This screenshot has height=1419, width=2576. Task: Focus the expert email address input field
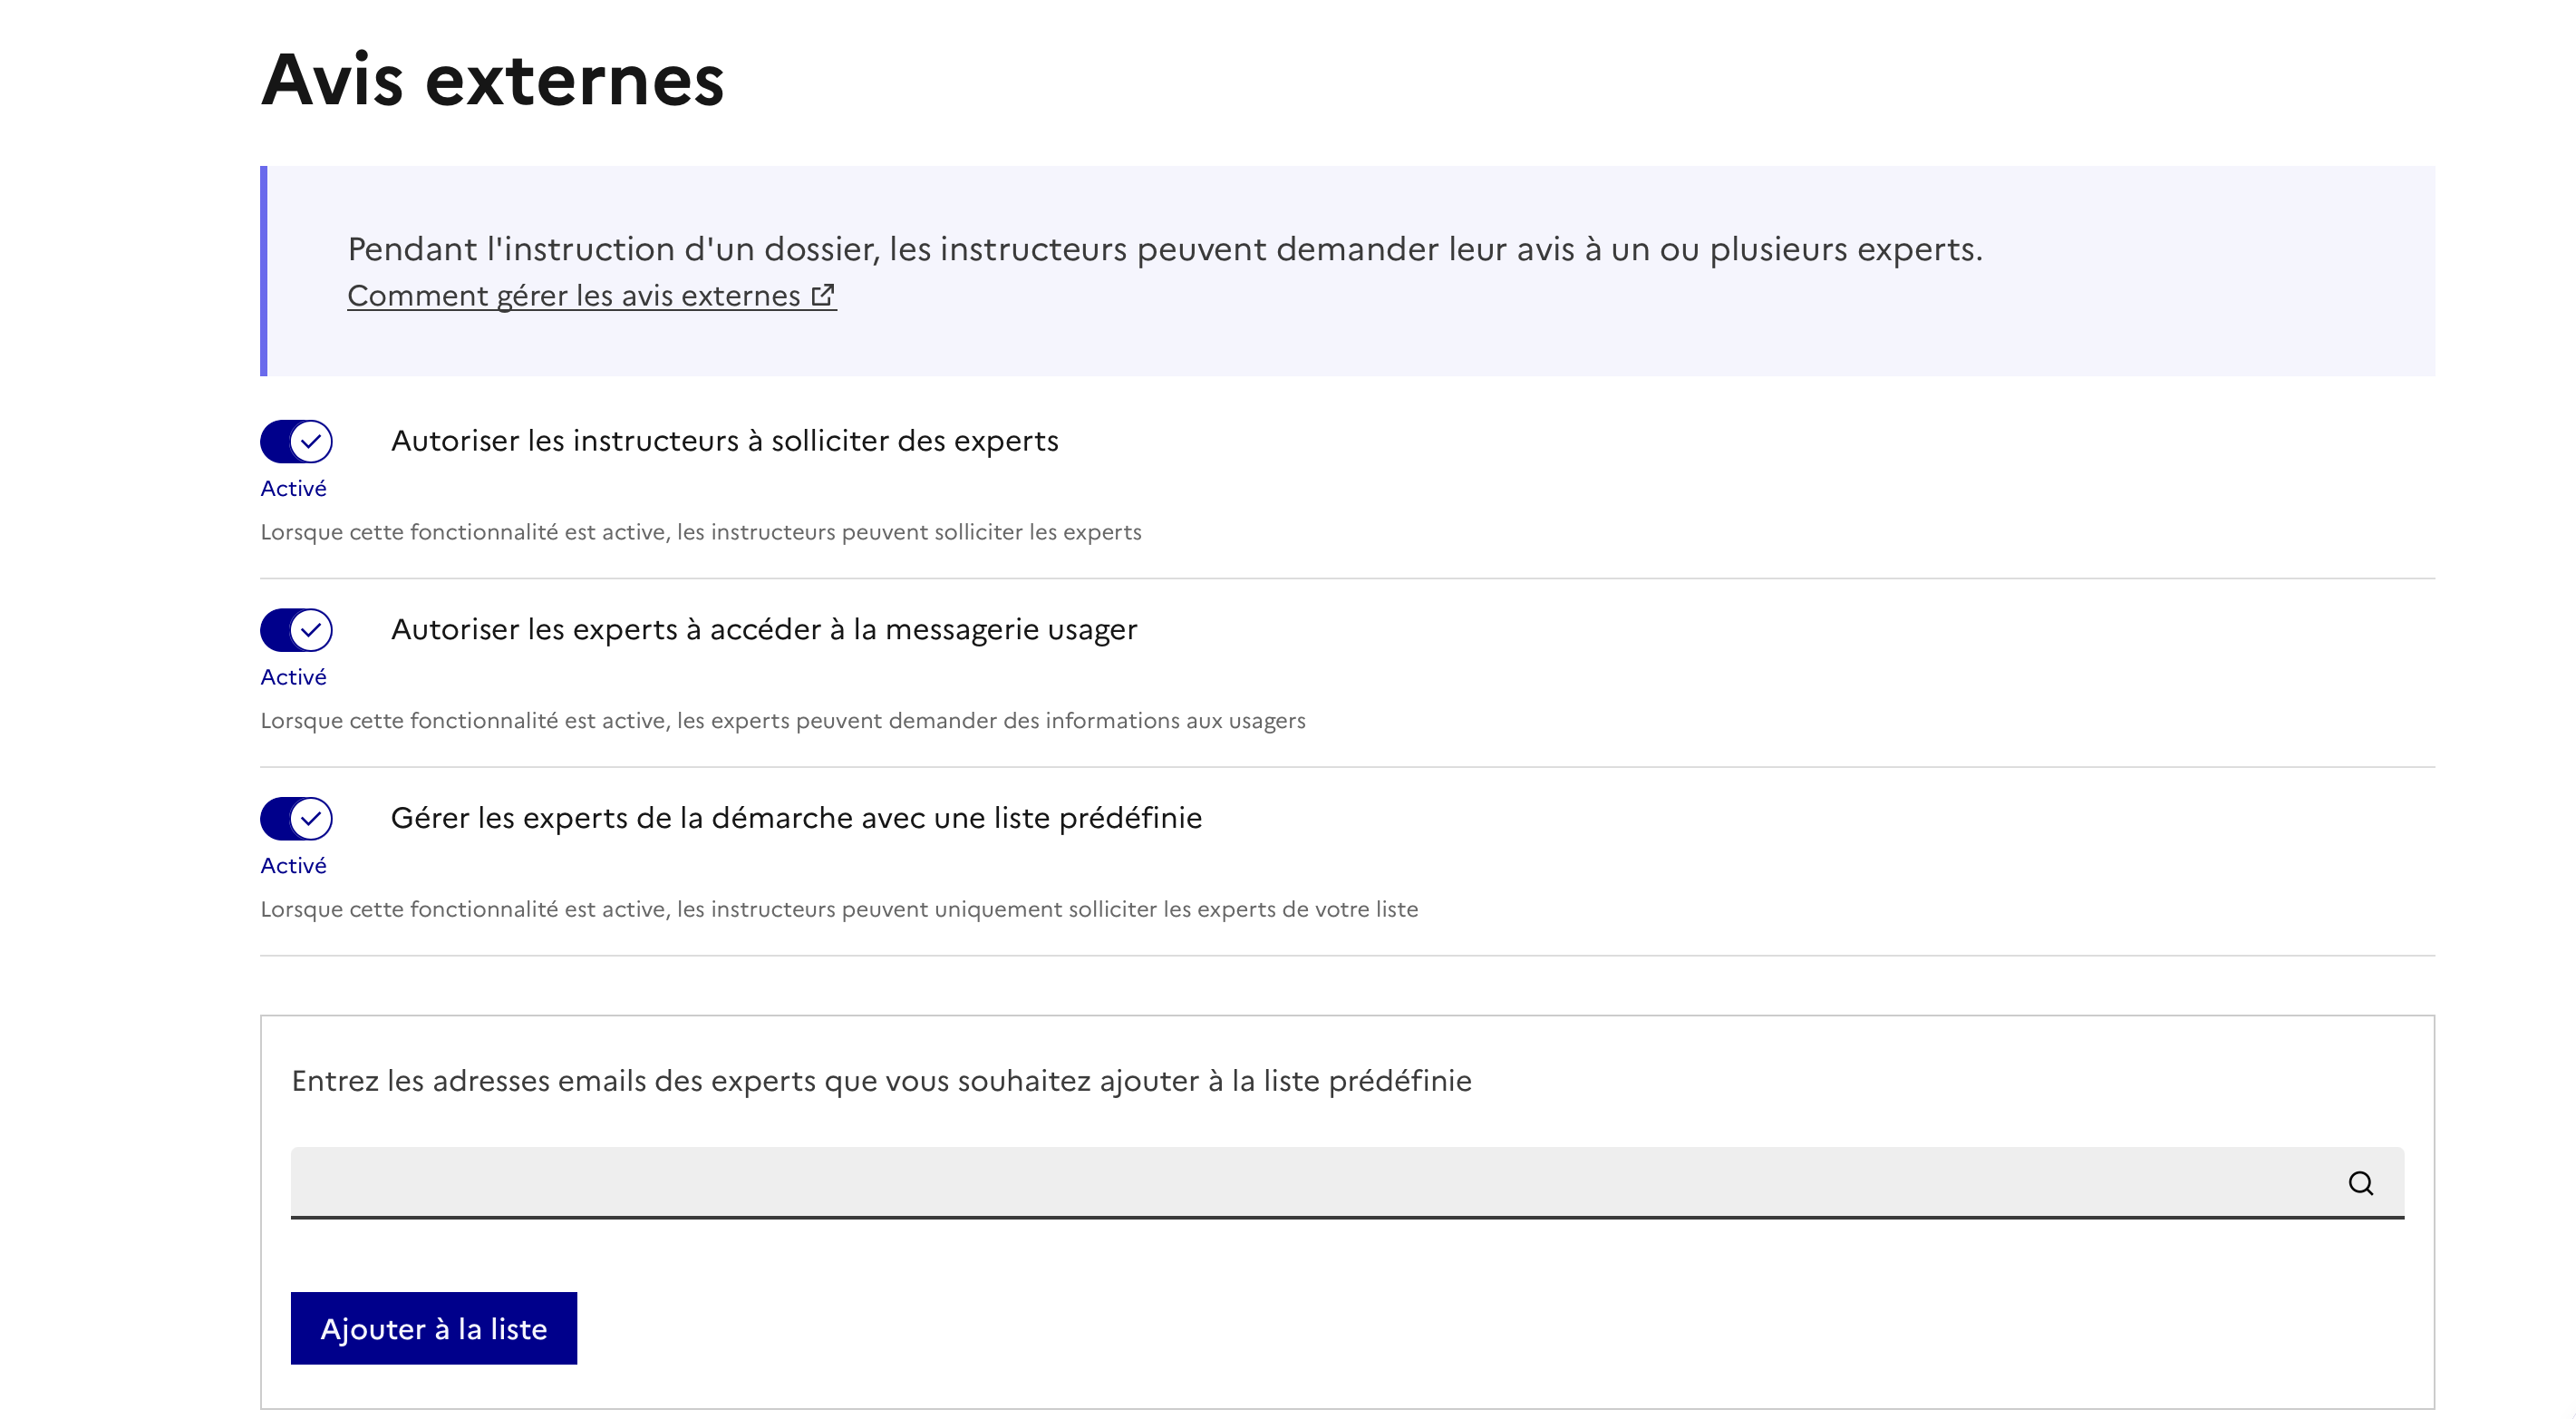point(1300,1183)
